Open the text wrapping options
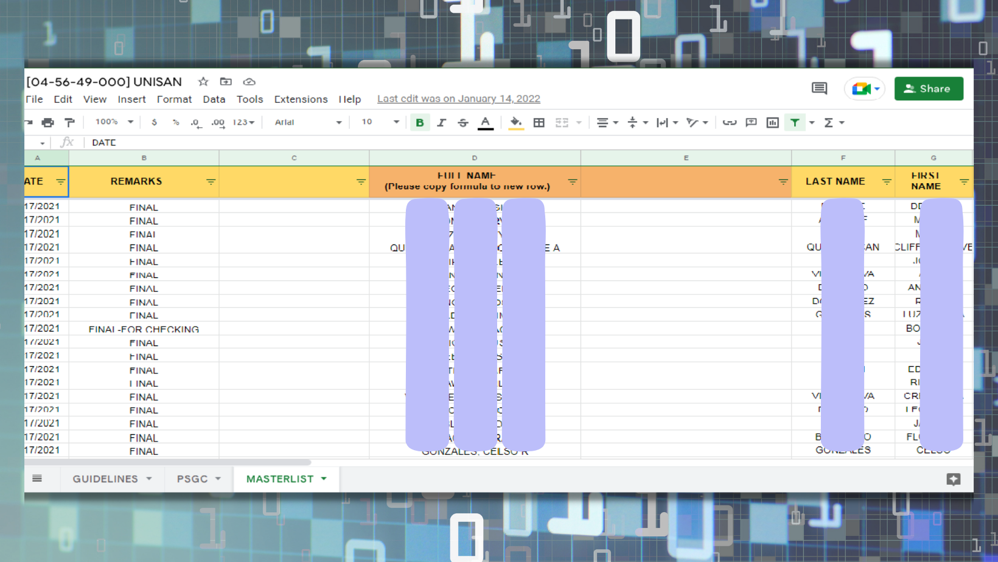The width and height of the screenshot is (998, 562). (x=667, y=122)
